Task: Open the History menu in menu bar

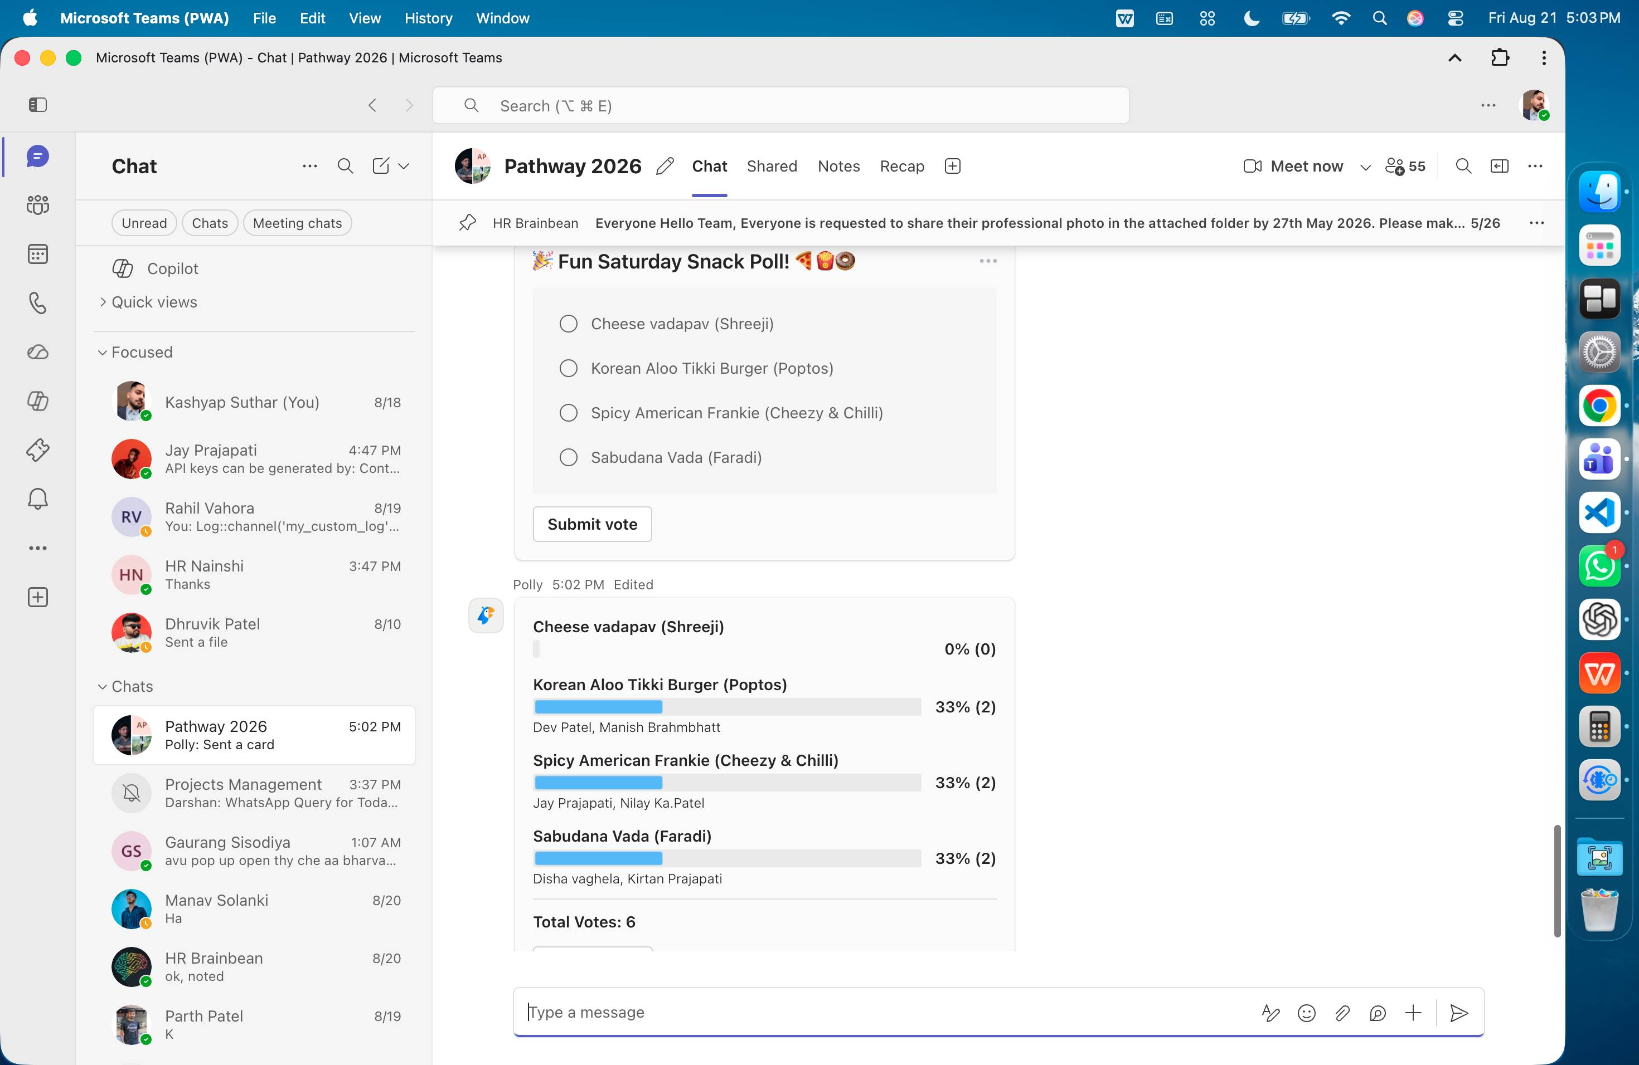Action: (428, 18)
